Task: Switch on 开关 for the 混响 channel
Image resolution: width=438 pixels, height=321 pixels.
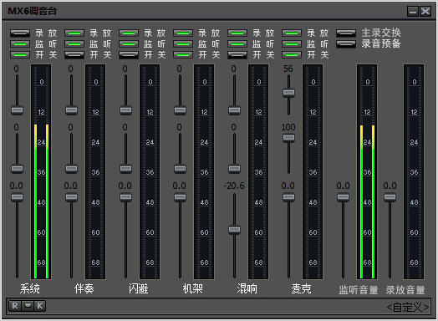Action: click(x=237, y=54)
